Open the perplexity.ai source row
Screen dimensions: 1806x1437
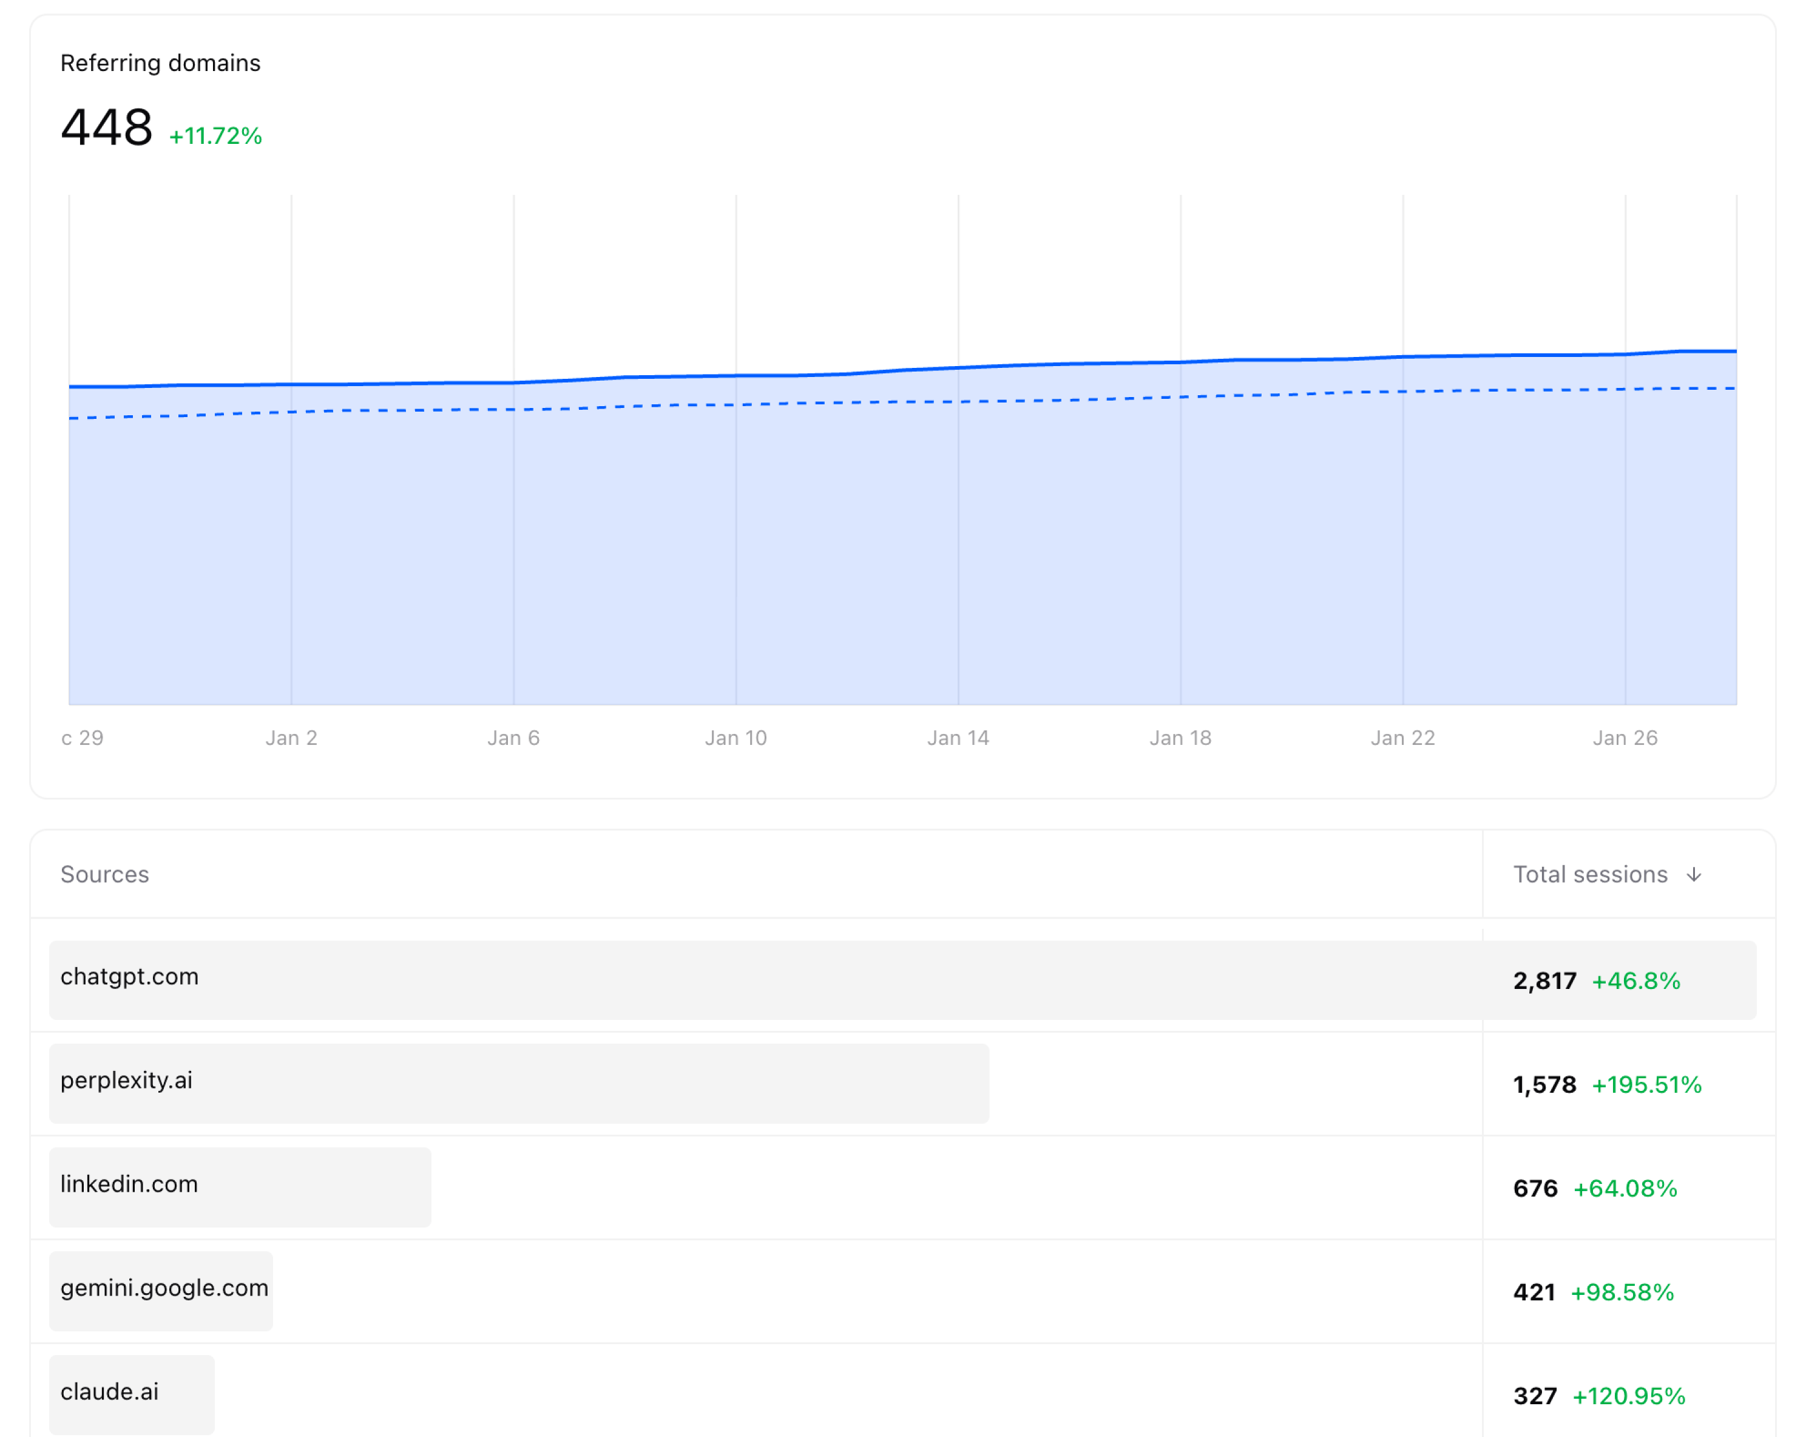click(x=126, y=1081)
